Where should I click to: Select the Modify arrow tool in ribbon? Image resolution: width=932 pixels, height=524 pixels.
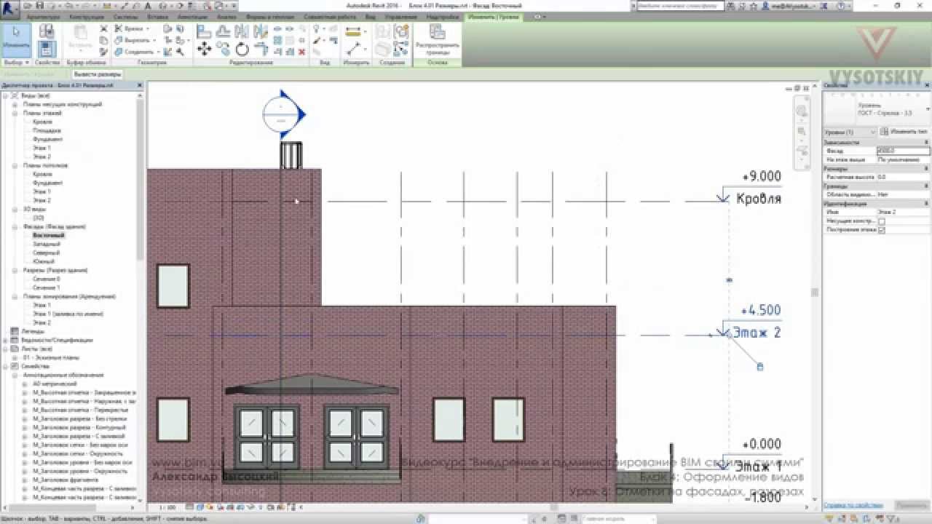(x=16, y=39)
